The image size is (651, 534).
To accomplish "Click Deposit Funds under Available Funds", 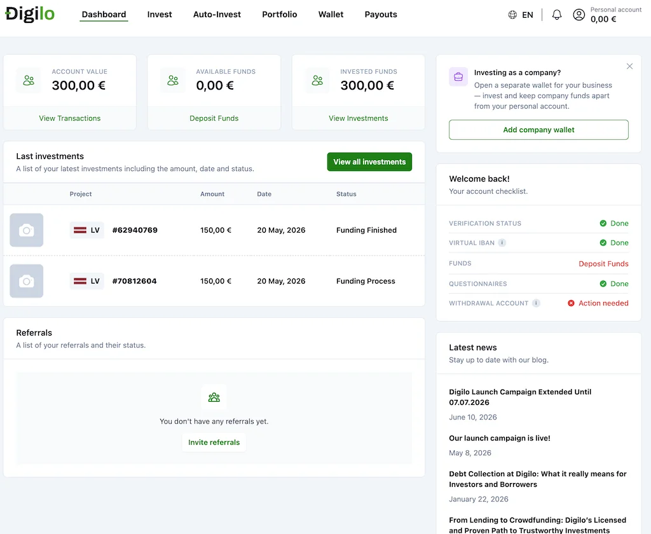I will click(x=214, y=118).
